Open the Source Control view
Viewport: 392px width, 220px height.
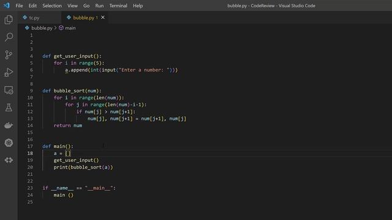[9, 54]
